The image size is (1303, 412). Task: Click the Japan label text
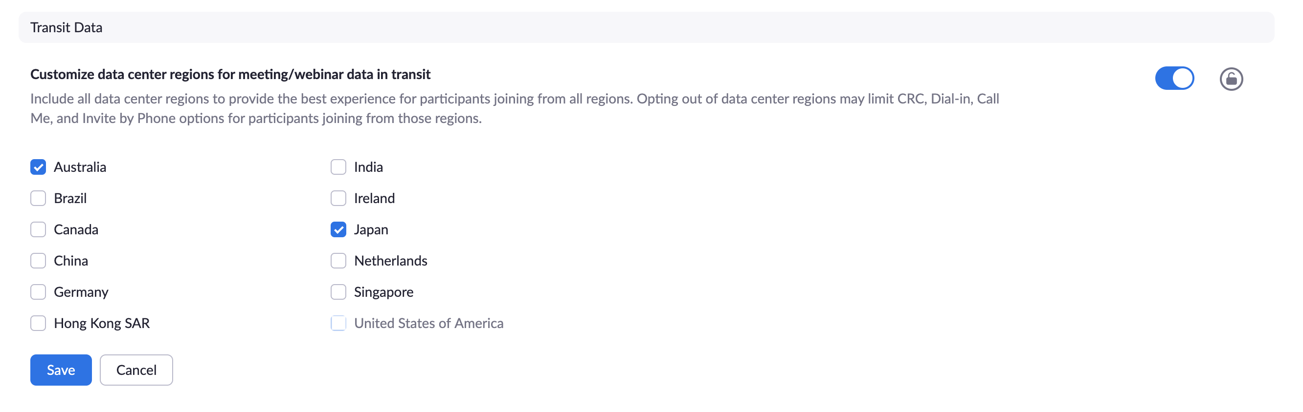tap(371, 230)
